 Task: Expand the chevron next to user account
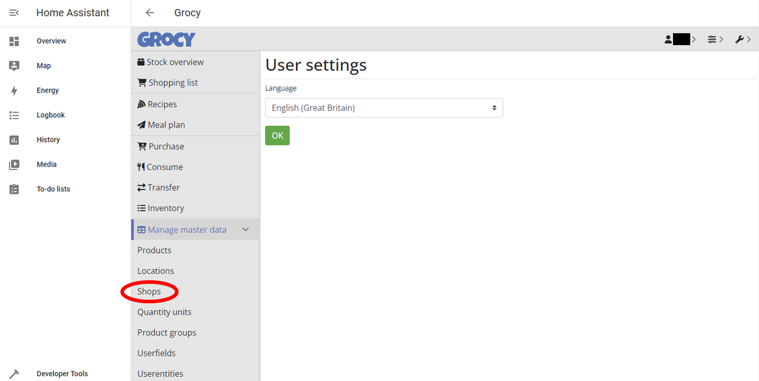(x=694, y=39)
